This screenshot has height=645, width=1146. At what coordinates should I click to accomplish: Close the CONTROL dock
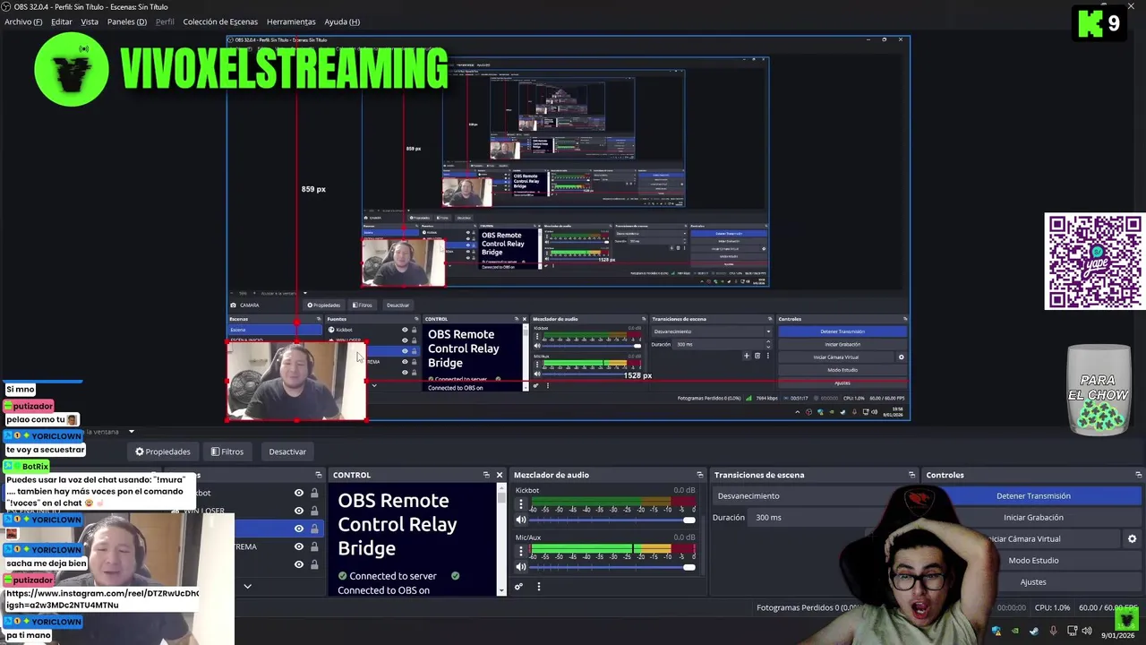[500, 475]
